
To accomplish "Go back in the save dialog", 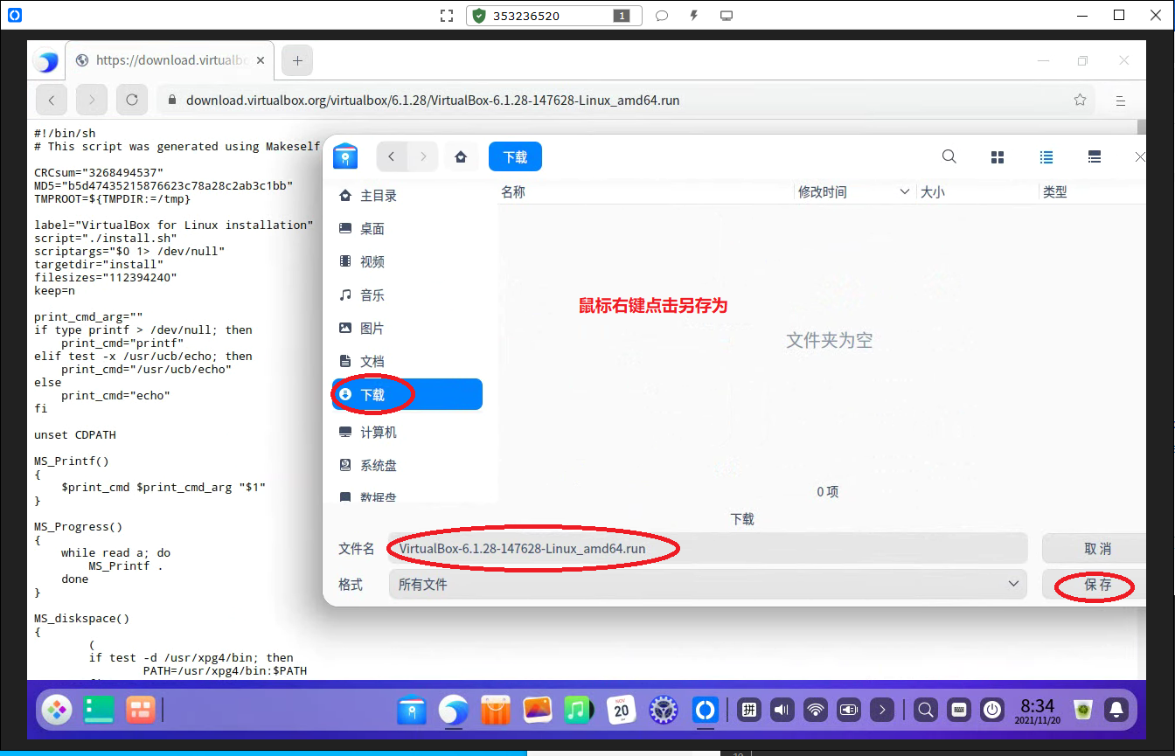I will (392, 157).
